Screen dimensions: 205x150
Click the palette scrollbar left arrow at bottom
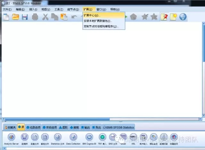(4, 149)
